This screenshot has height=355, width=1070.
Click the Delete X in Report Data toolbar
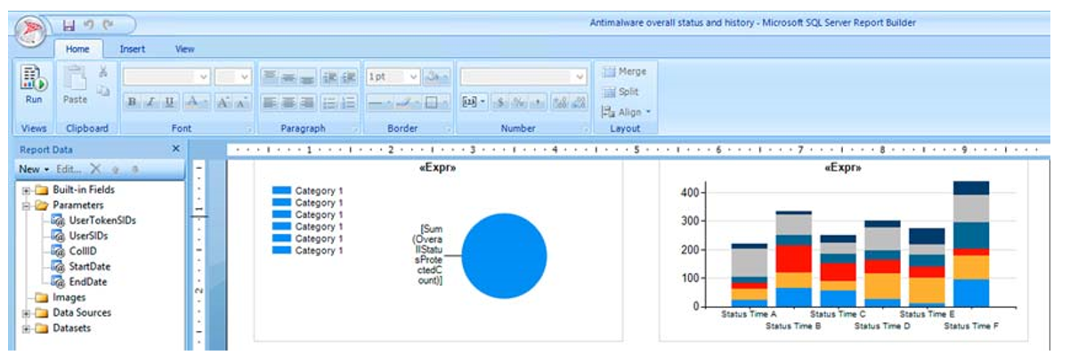(95, 169)
